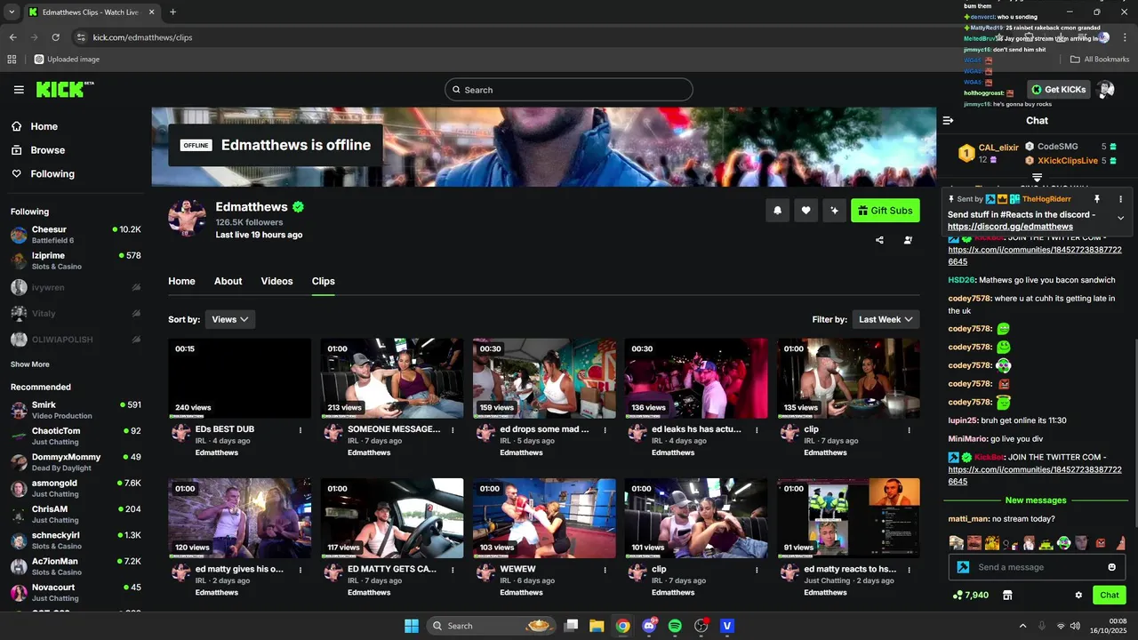Open Iziprime channel in sidebar
1138x640 pixels.
76,260
